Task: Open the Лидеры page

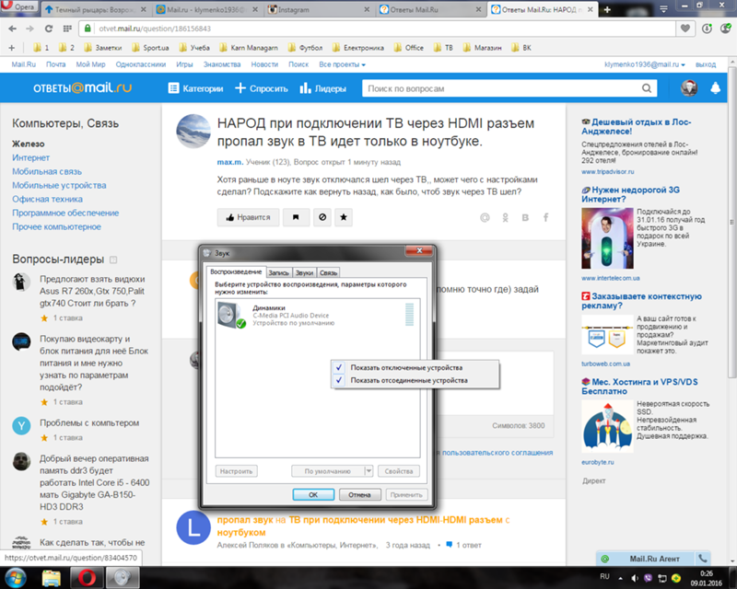Action: [x=323, y=88]
